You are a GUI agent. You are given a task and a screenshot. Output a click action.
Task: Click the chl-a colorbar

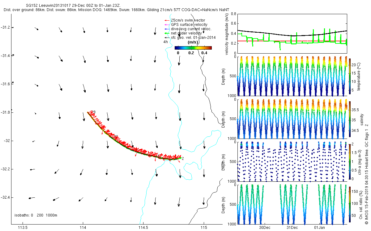point(350,161)
